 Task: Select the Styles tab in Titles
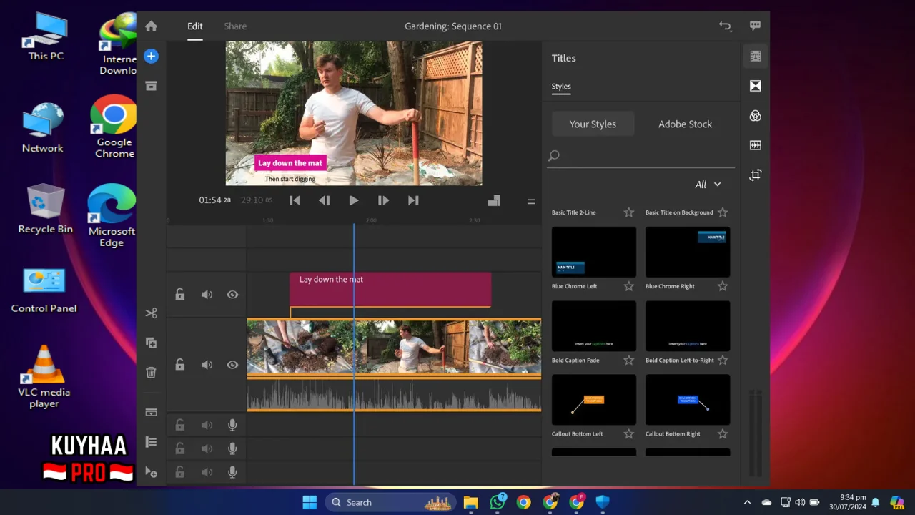(561, 87)
